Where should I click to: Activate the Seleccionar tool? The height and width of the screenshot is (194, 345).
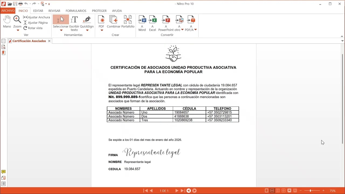(61, 22)
